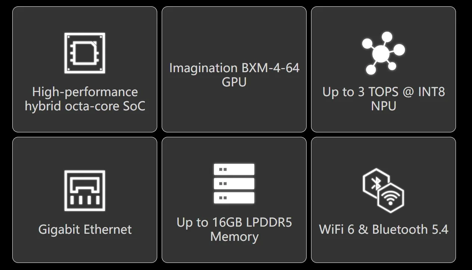Click the "Up to 3 TOPS @ INT8" text

click(x=383, y=92)
